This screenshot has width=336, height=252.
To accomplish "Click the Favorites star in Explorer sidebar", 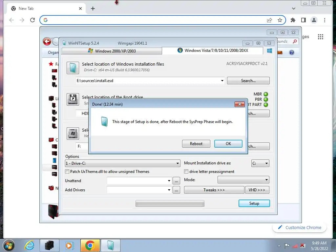I will click(51, 64).
